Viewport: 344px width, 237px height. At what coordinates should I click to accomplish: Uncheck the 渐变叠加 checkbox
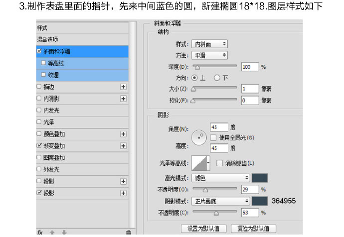(x=39, y=145)
